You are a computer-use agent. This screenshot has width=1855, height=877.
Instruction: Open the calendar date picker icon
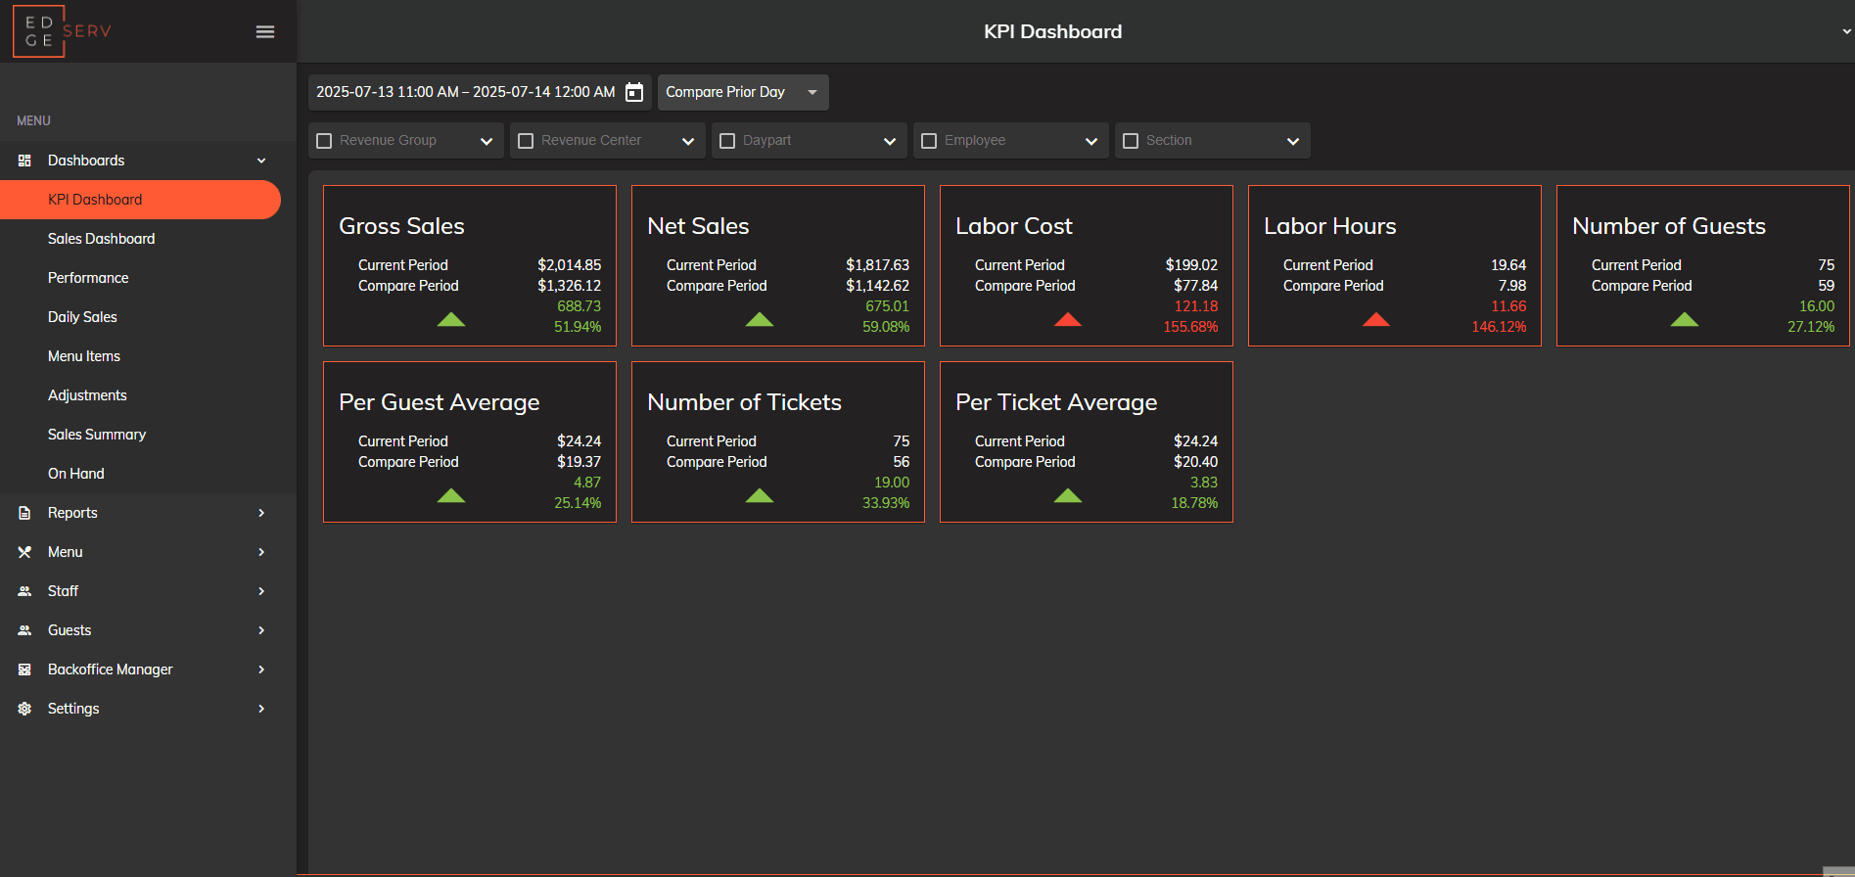[634, 92]
